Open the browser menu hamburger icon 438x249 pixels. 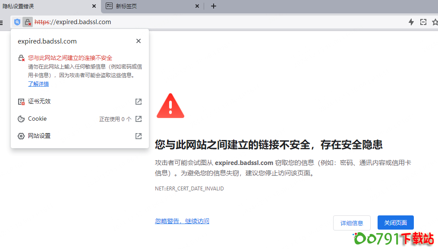[2, 22]
